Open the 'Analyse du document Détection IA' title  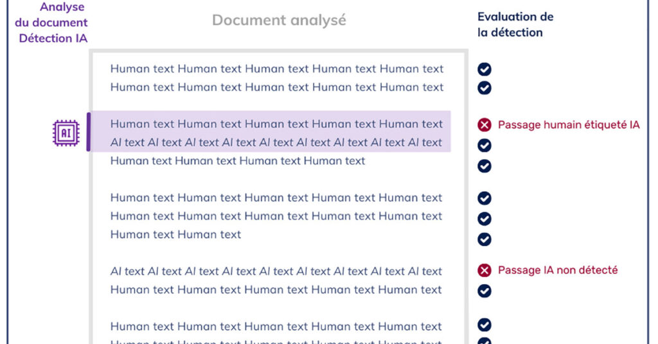(53, 23)
